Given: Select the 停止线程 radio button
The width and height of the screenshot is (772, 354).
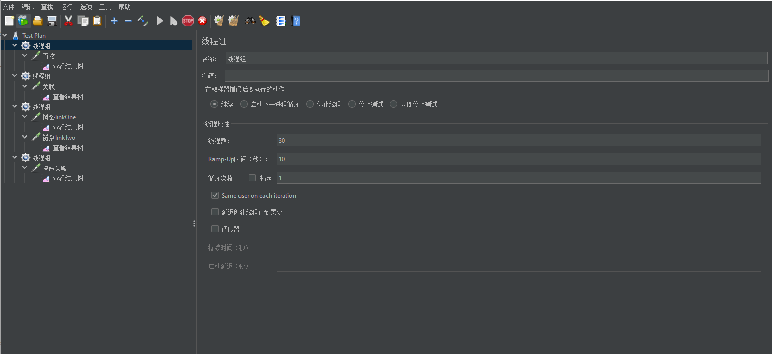Looking at the screenshot, I should pyautogui.click(x=310, y=104).
